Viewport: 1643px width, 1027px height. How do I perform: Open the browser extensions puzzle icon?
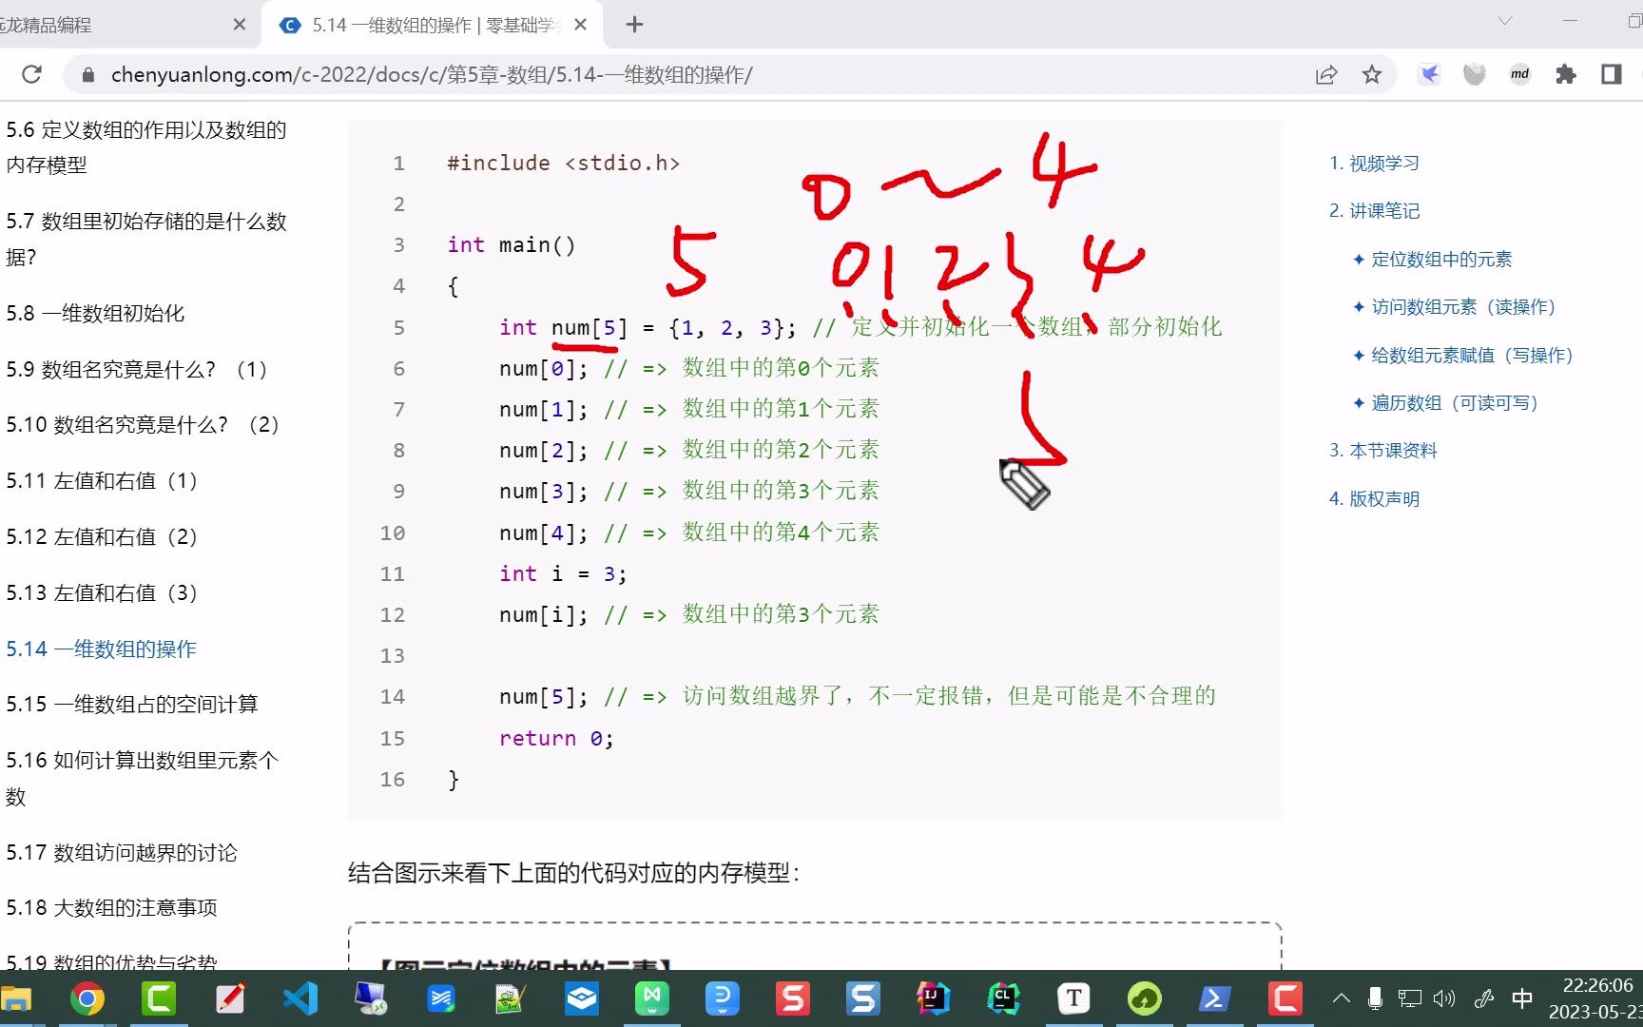(x=1566, y=74)
